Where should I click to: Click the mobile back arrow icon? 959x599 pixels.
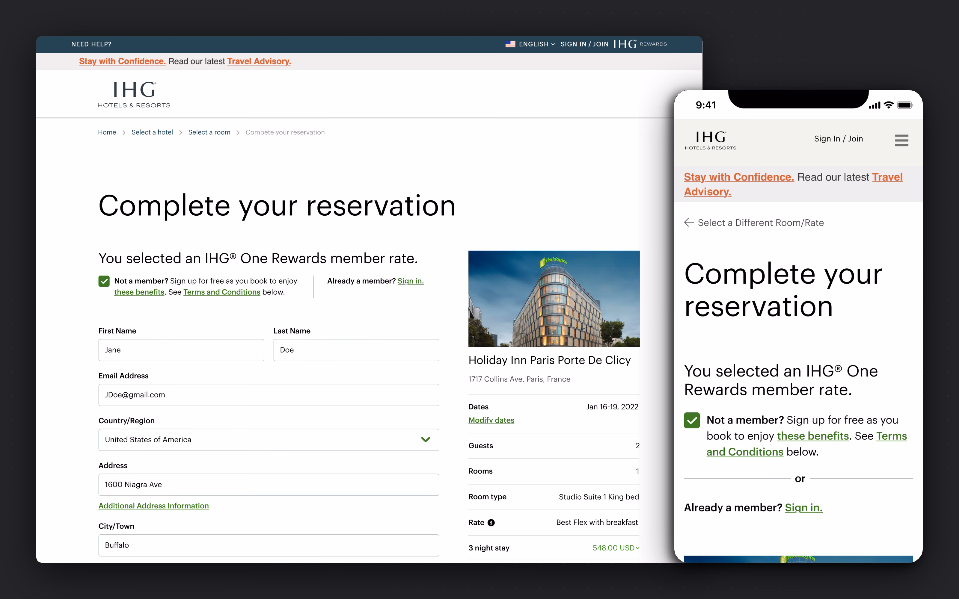pos(689,223)
